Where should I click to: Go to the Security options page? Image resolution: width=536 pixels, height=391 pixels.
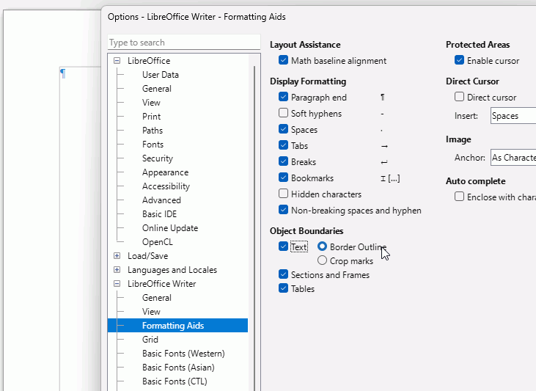pos(158,158)
